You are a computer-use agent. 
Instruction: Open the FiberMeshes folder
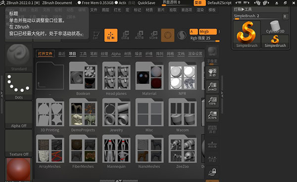(x=83, y=149)
